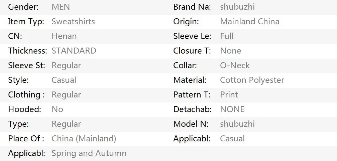The image size is (337, 161).
Task: Click the Hooded value No
Action: click(x=58, y=109)
